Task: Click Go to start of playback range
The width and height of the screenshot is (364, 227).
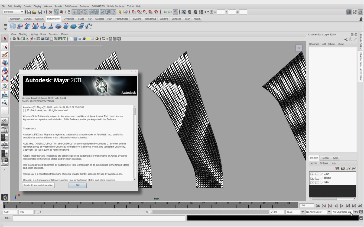Action: [x=318, y=206]
